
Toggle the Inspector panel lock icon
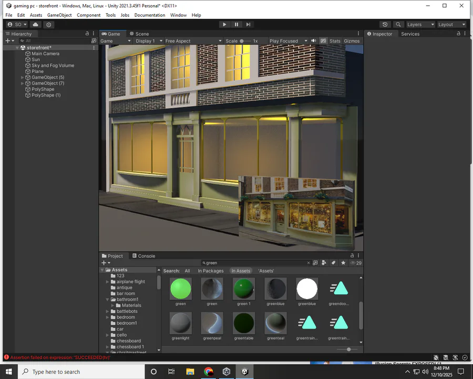(458, 34)
